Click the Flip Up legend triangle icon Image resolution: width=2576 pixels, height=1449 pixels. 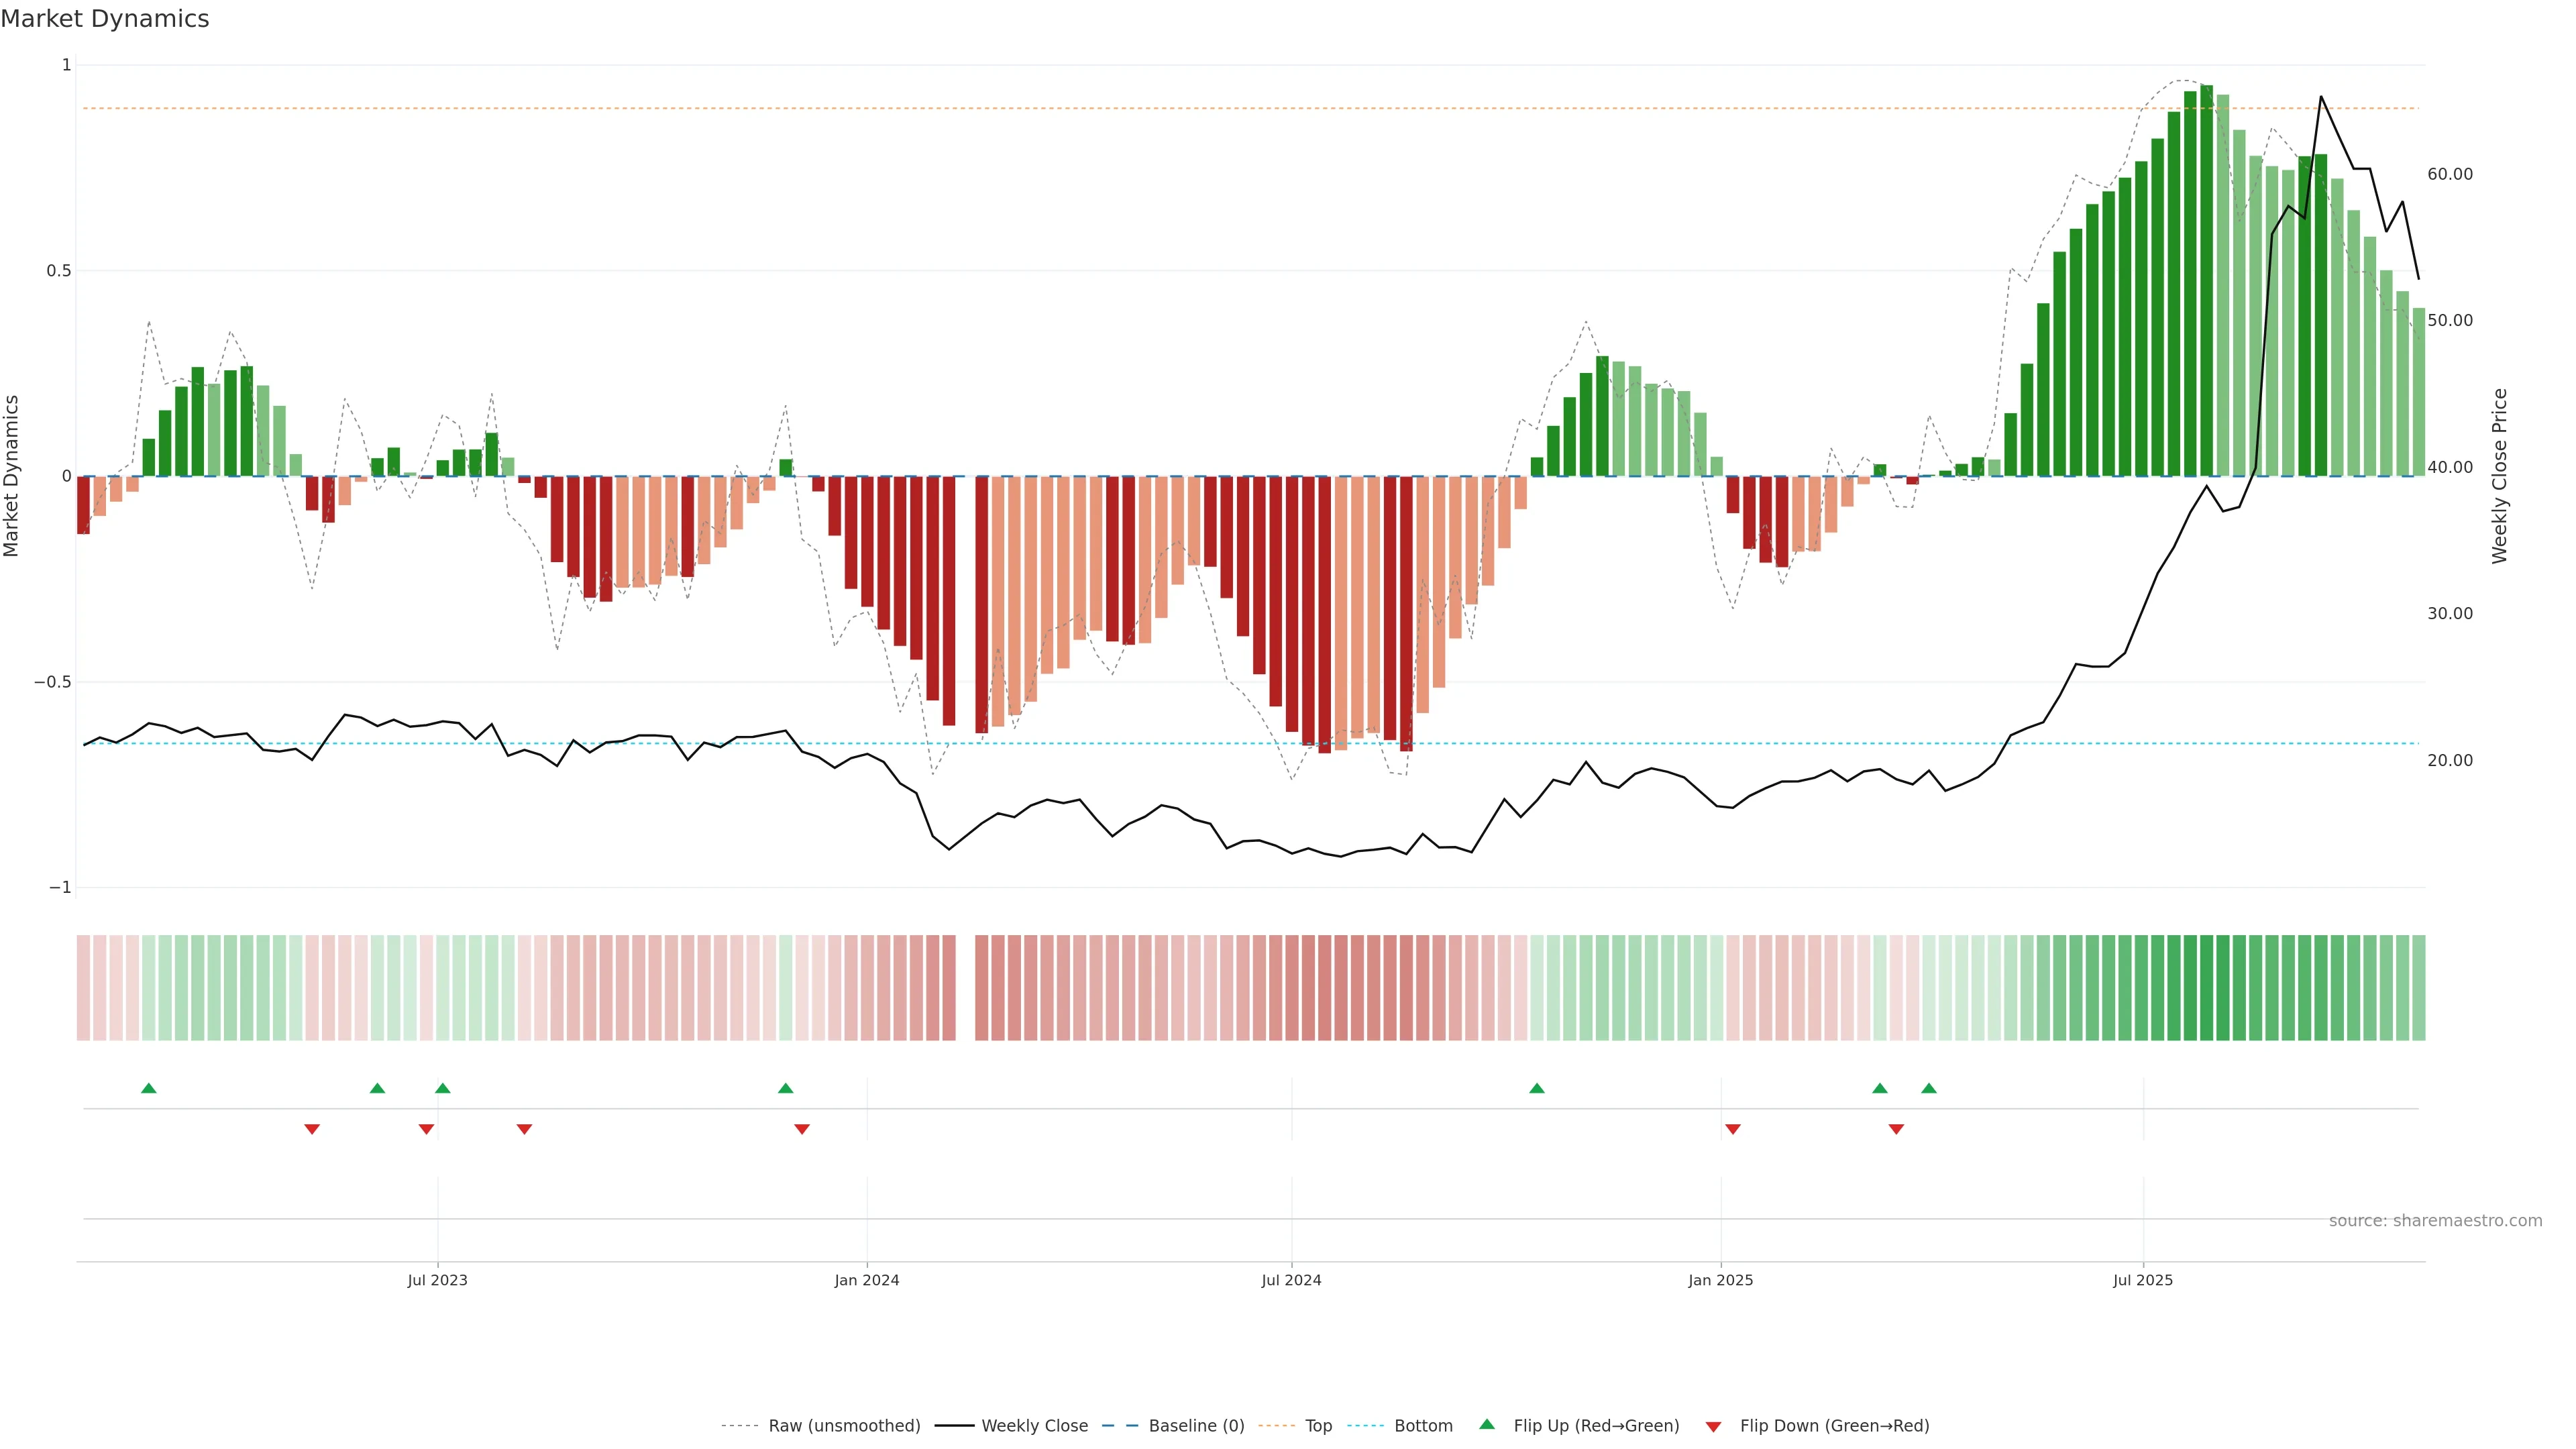(x=1487, y=1424)
